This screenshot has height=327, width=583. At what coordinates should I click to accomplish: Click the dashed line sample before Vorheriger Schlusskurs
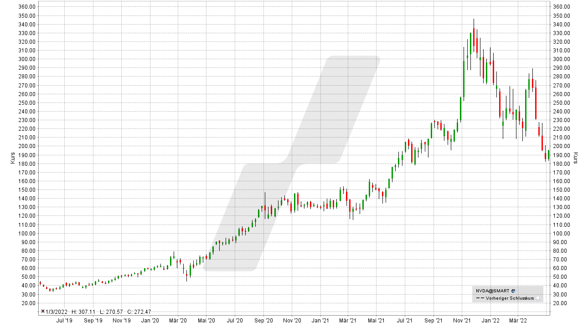tap(480, 298)
